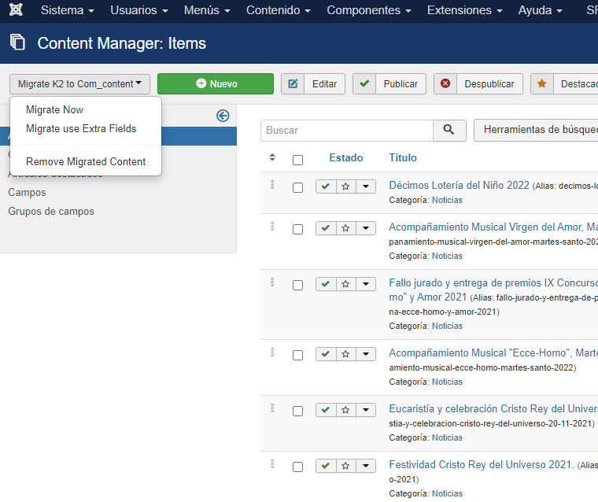Click the search magnifier button
The image size is (598, 502).
coord(449,130)
